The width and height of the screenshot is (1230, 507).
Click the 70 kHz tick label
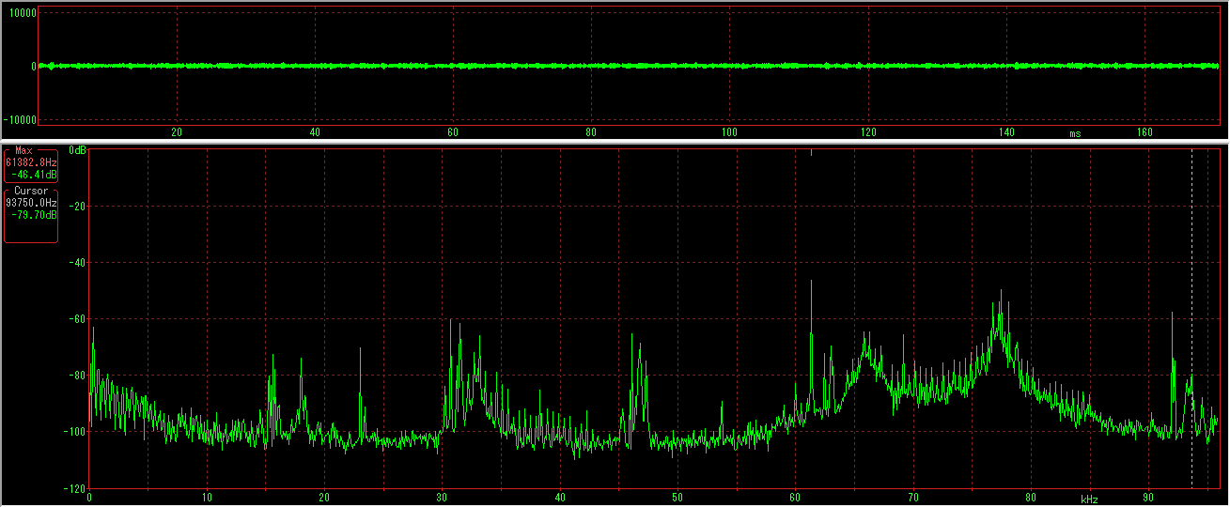pyautogui.click(x=913, y=499)
